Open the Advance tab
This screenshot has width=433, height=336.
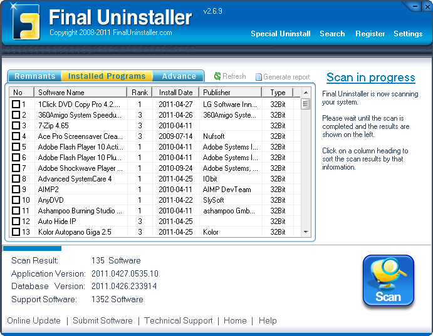click(179, 76)
